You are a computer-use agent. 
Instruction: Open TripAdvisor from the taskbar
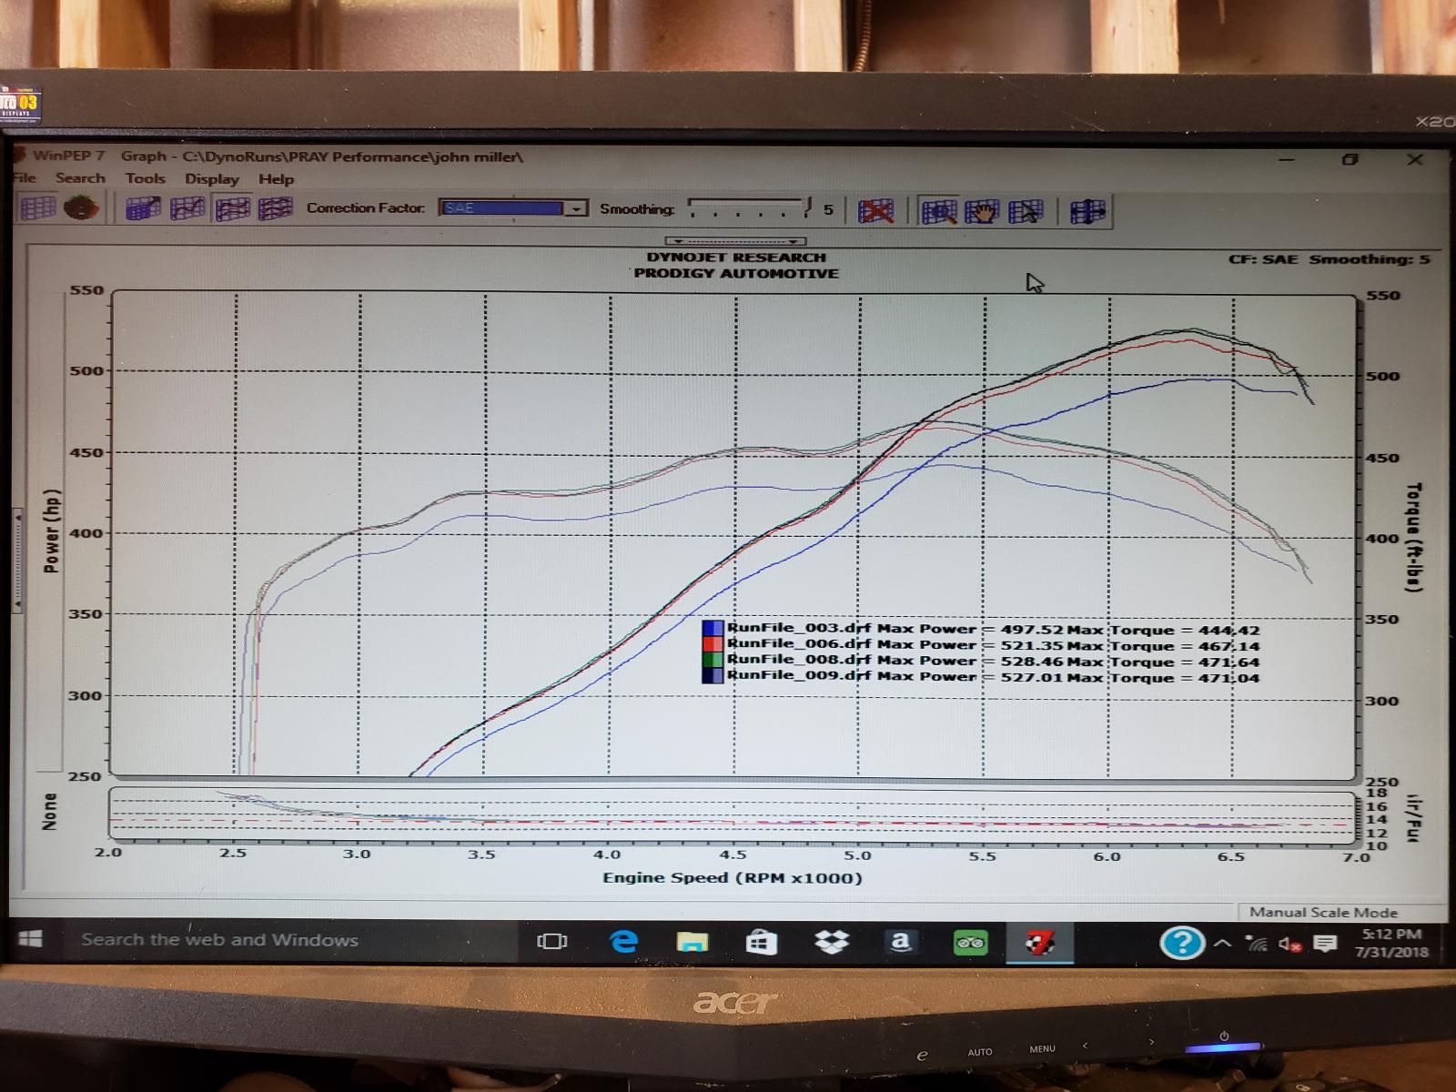970,943
